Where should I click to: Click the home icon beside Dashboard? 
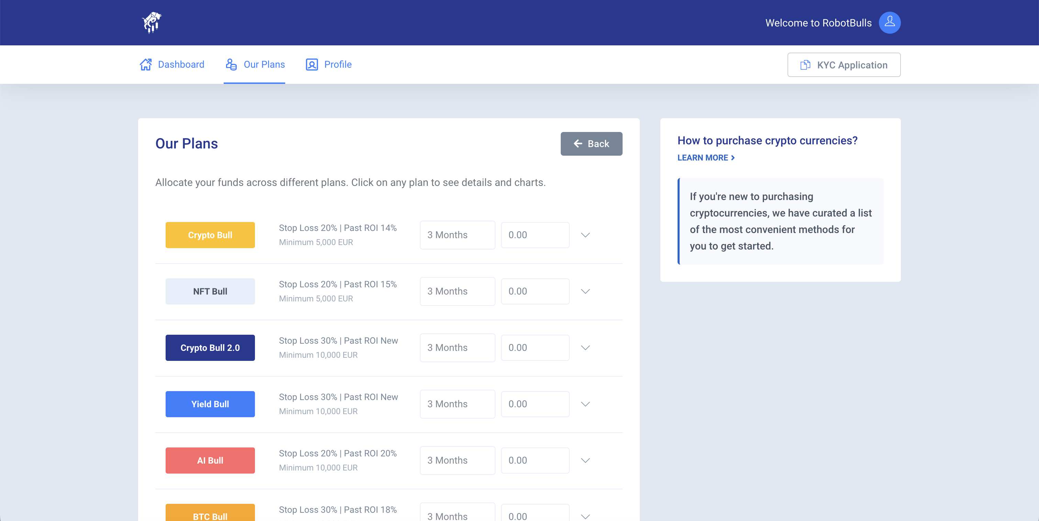click(x=146, y=64)
